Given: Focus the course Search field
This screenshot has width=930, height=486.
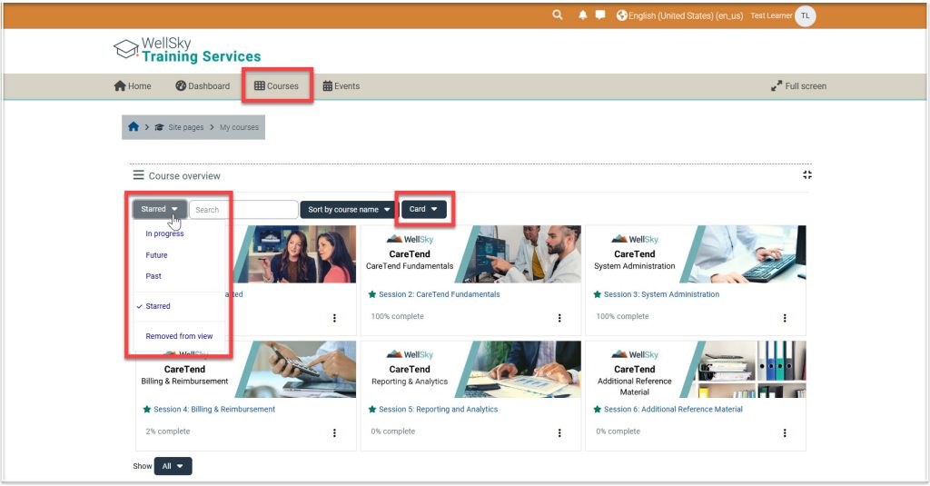Looking at the screenshot, I should click(x=243, y=210).
